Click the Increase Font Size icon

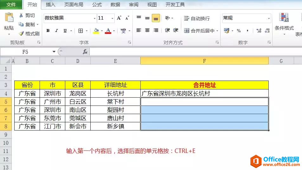[x=119, y=18]
